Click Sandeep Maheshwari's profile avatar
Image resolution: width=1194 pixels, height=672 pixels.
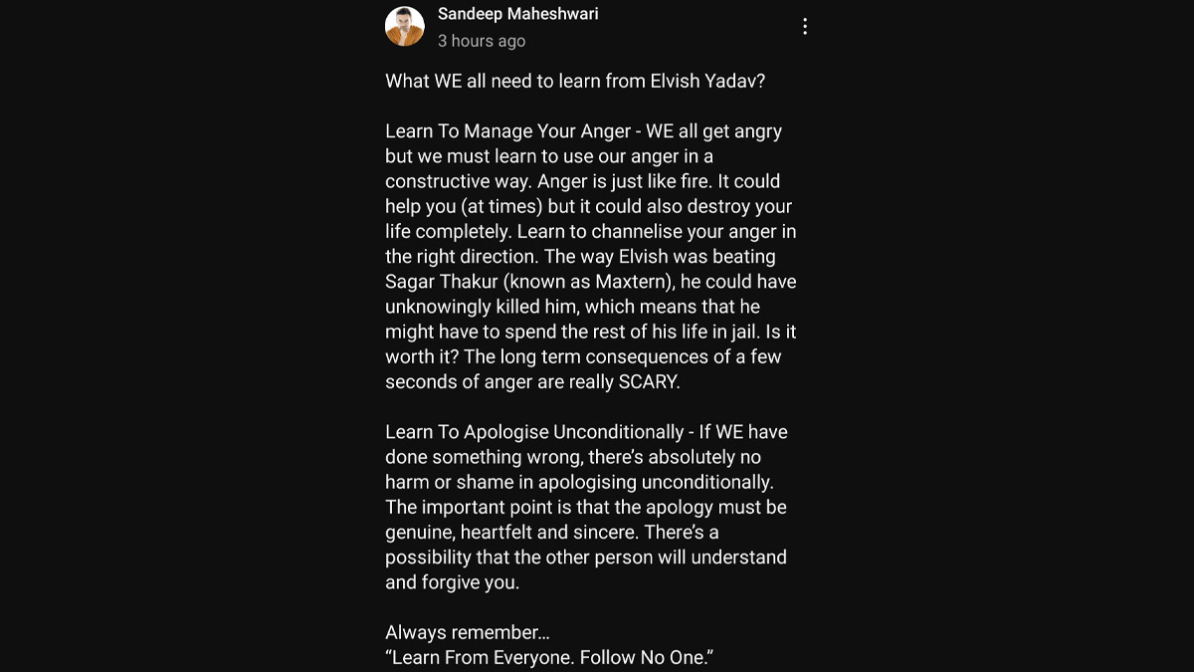405,27
